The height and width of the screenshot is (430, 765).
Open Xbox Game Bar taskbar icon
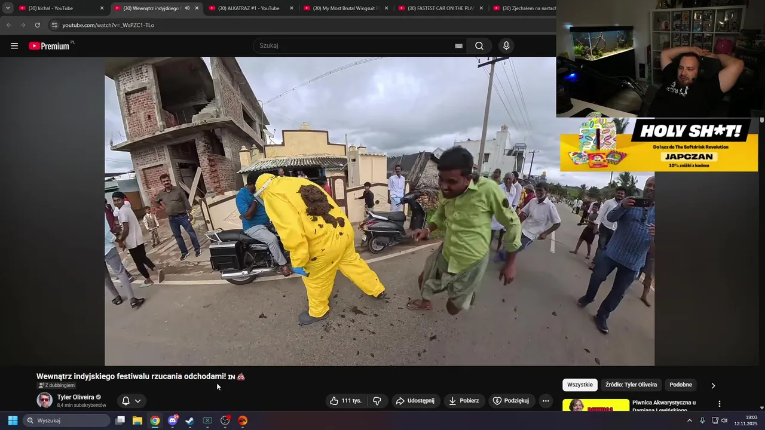[207, 420]
